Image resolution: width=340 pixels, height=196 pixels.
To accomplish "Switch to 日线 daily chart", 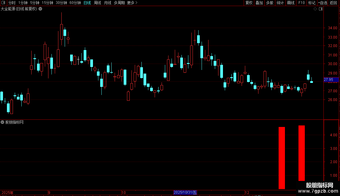I will (87, 3).
